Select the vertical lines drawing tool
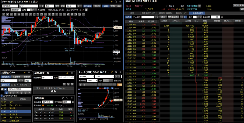Screen dimensions: 244x123 click(27, 14)
